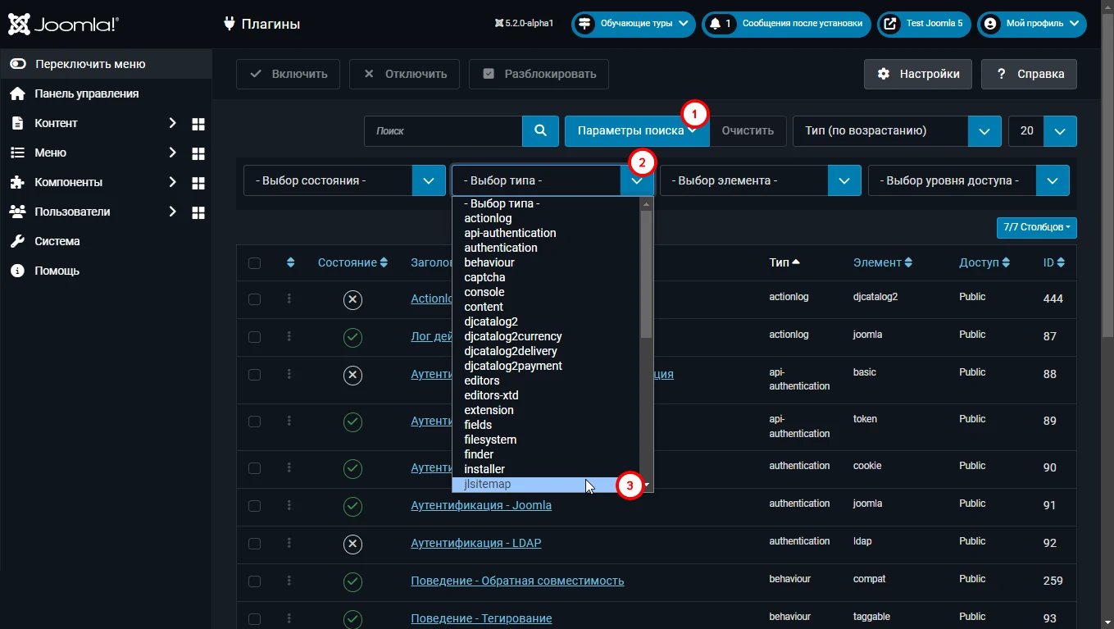
Task: Open the sort order dropdown Тип (по возрастанию)
Action: [x=897, y=130]
